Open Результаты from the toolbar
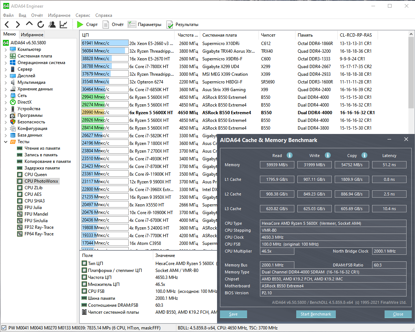Screen dimensions: 415x332 (182, 25)
